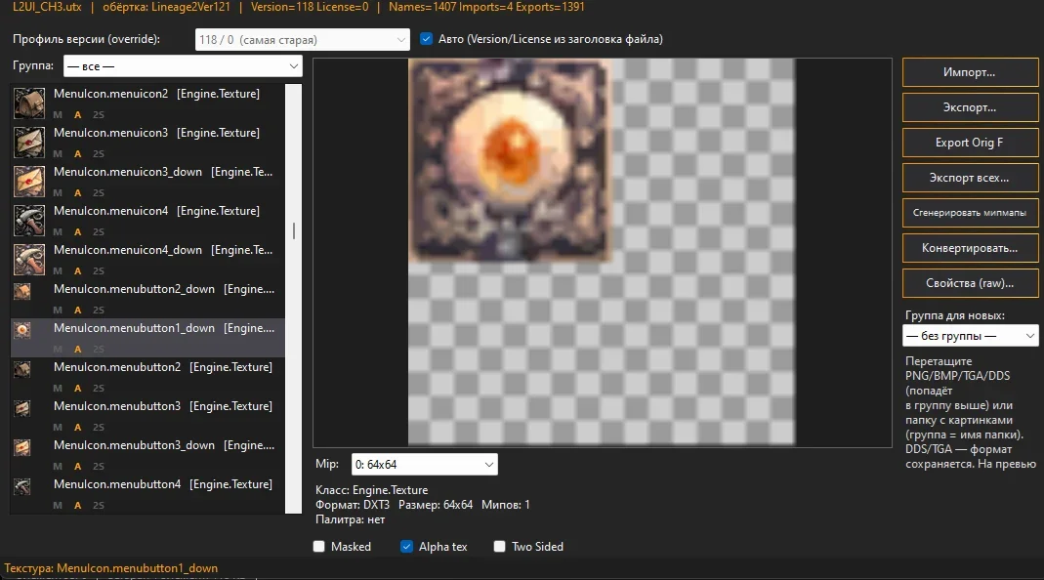Select MenuIcon.menuicon4 [Engine.Texture] row text

tap(156, 211)
